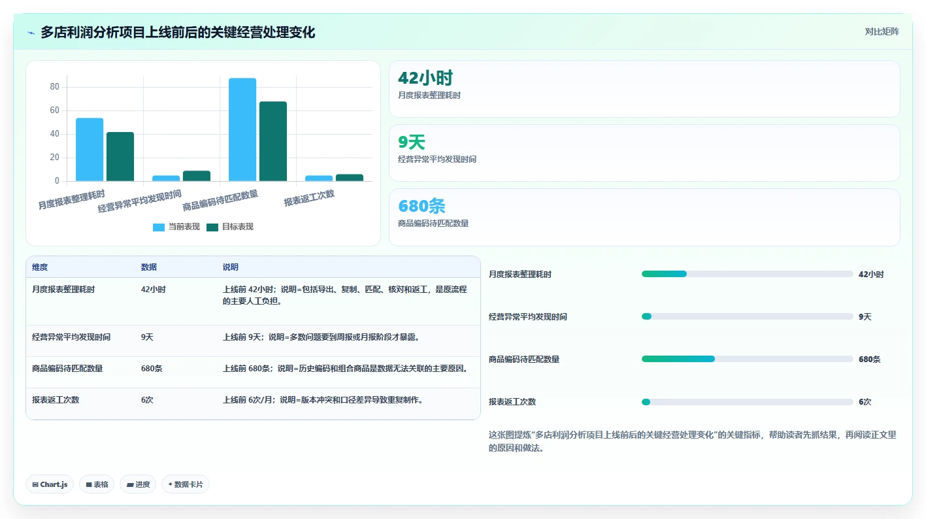926x519 pixels.
Task: Select the 报表返工次数 table row name
Action: point(56,400)
